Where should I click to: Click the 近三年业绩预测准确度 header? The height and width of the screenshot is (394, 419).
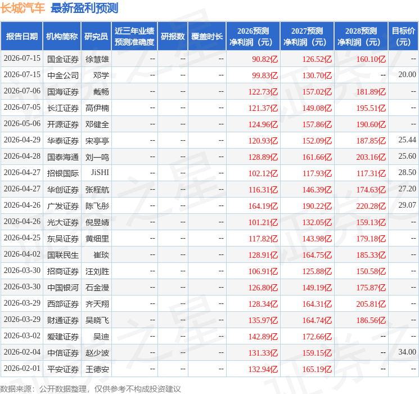tap(134, 37)
